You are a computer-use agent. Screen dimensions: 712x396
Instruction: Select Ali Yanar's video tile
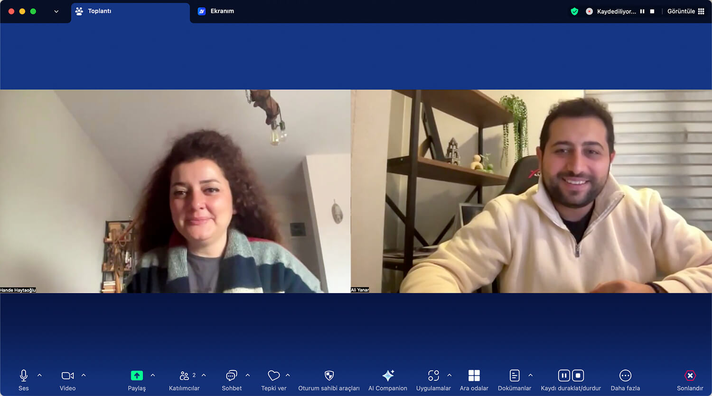click(531, 191)
